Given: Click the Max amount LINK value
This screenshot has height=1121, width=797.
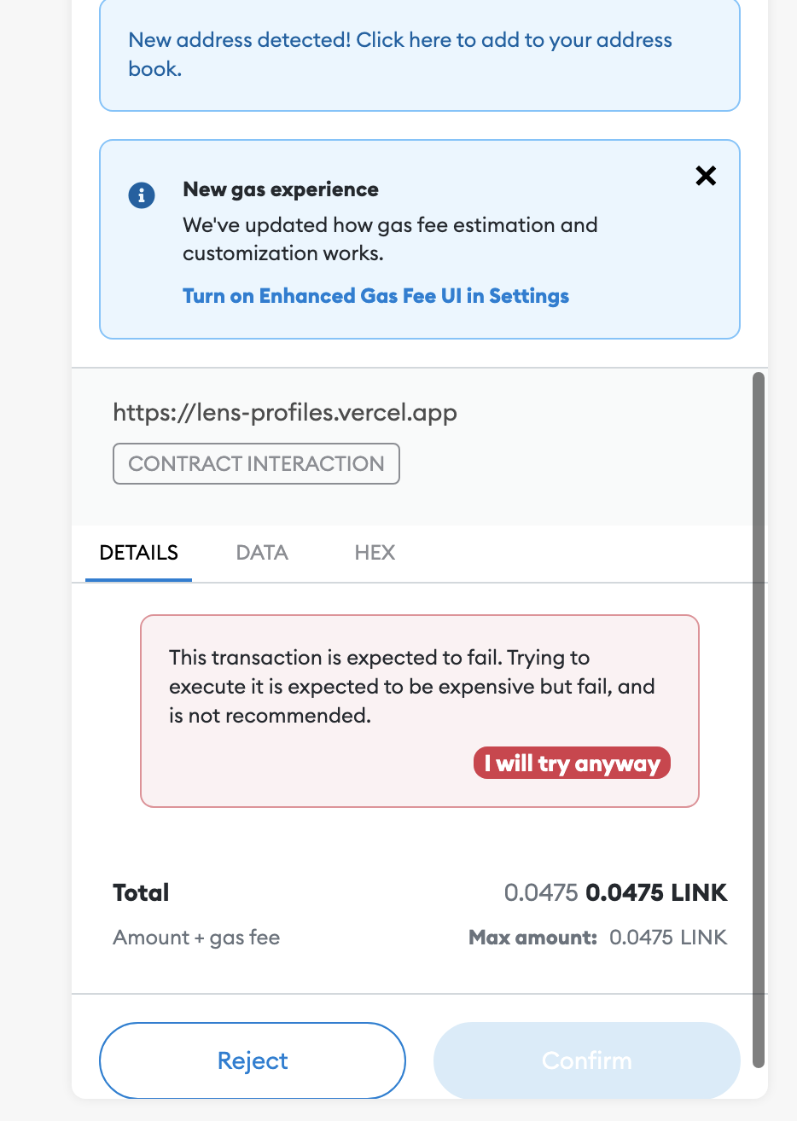Looking at the screenshot, I should point(668,937).
